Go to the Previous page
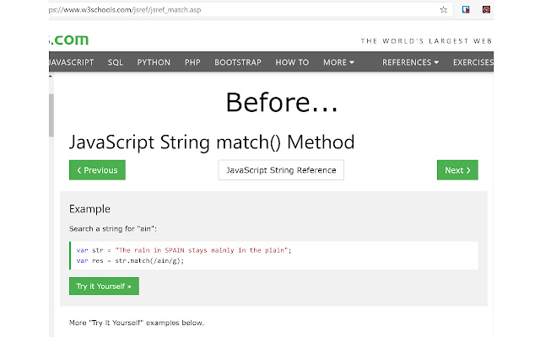540x337 pixels. click(x=97, y=170)
